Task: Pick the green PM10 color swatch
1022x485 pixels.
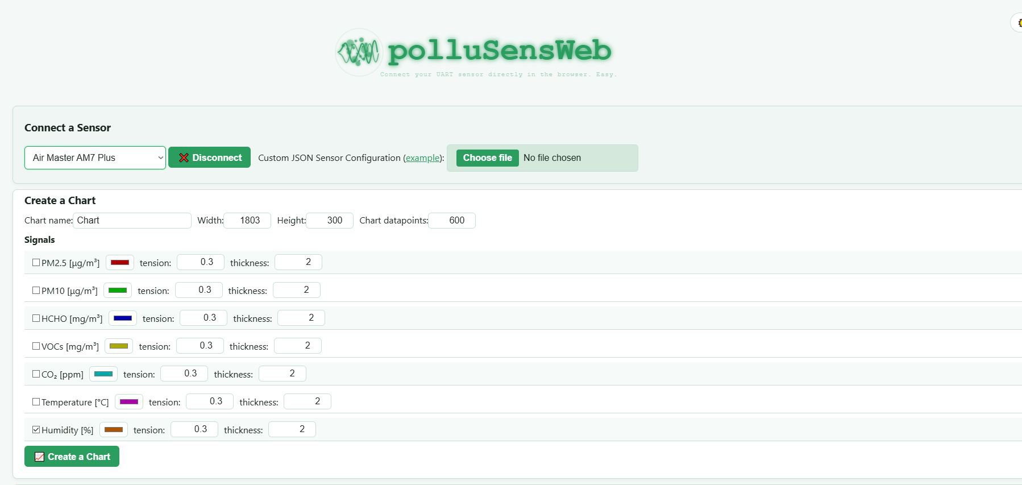Action: coord(118,290)
